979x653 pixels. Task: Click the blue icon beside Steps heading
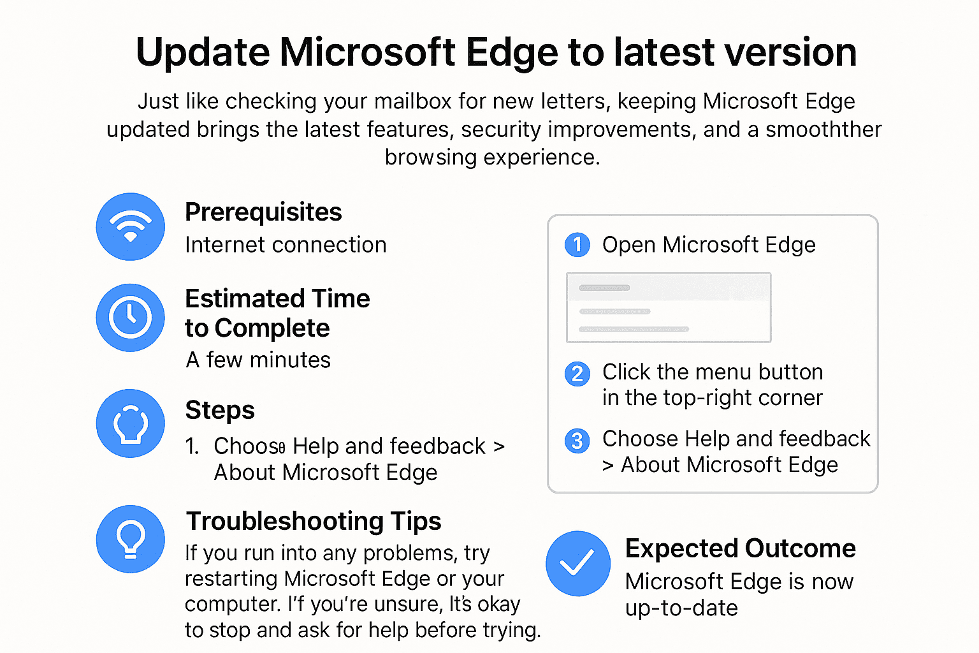[x=131, y=423]
